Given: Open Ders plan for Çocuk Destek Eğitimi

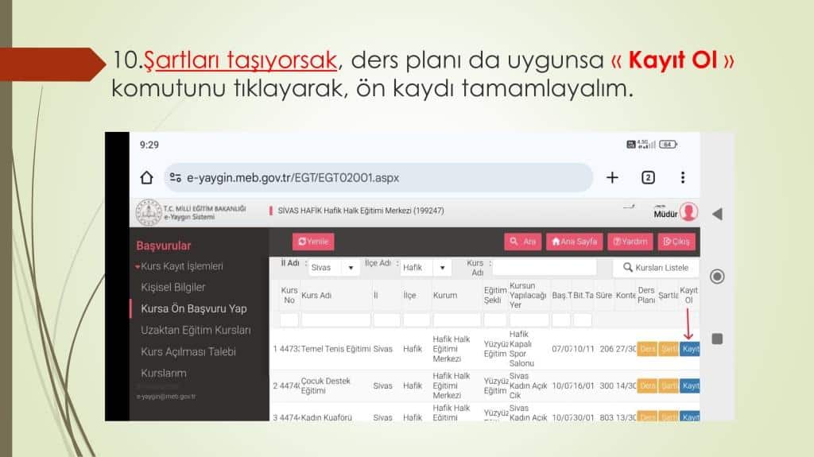Looking at the screenshot, I should click(647, 385).
